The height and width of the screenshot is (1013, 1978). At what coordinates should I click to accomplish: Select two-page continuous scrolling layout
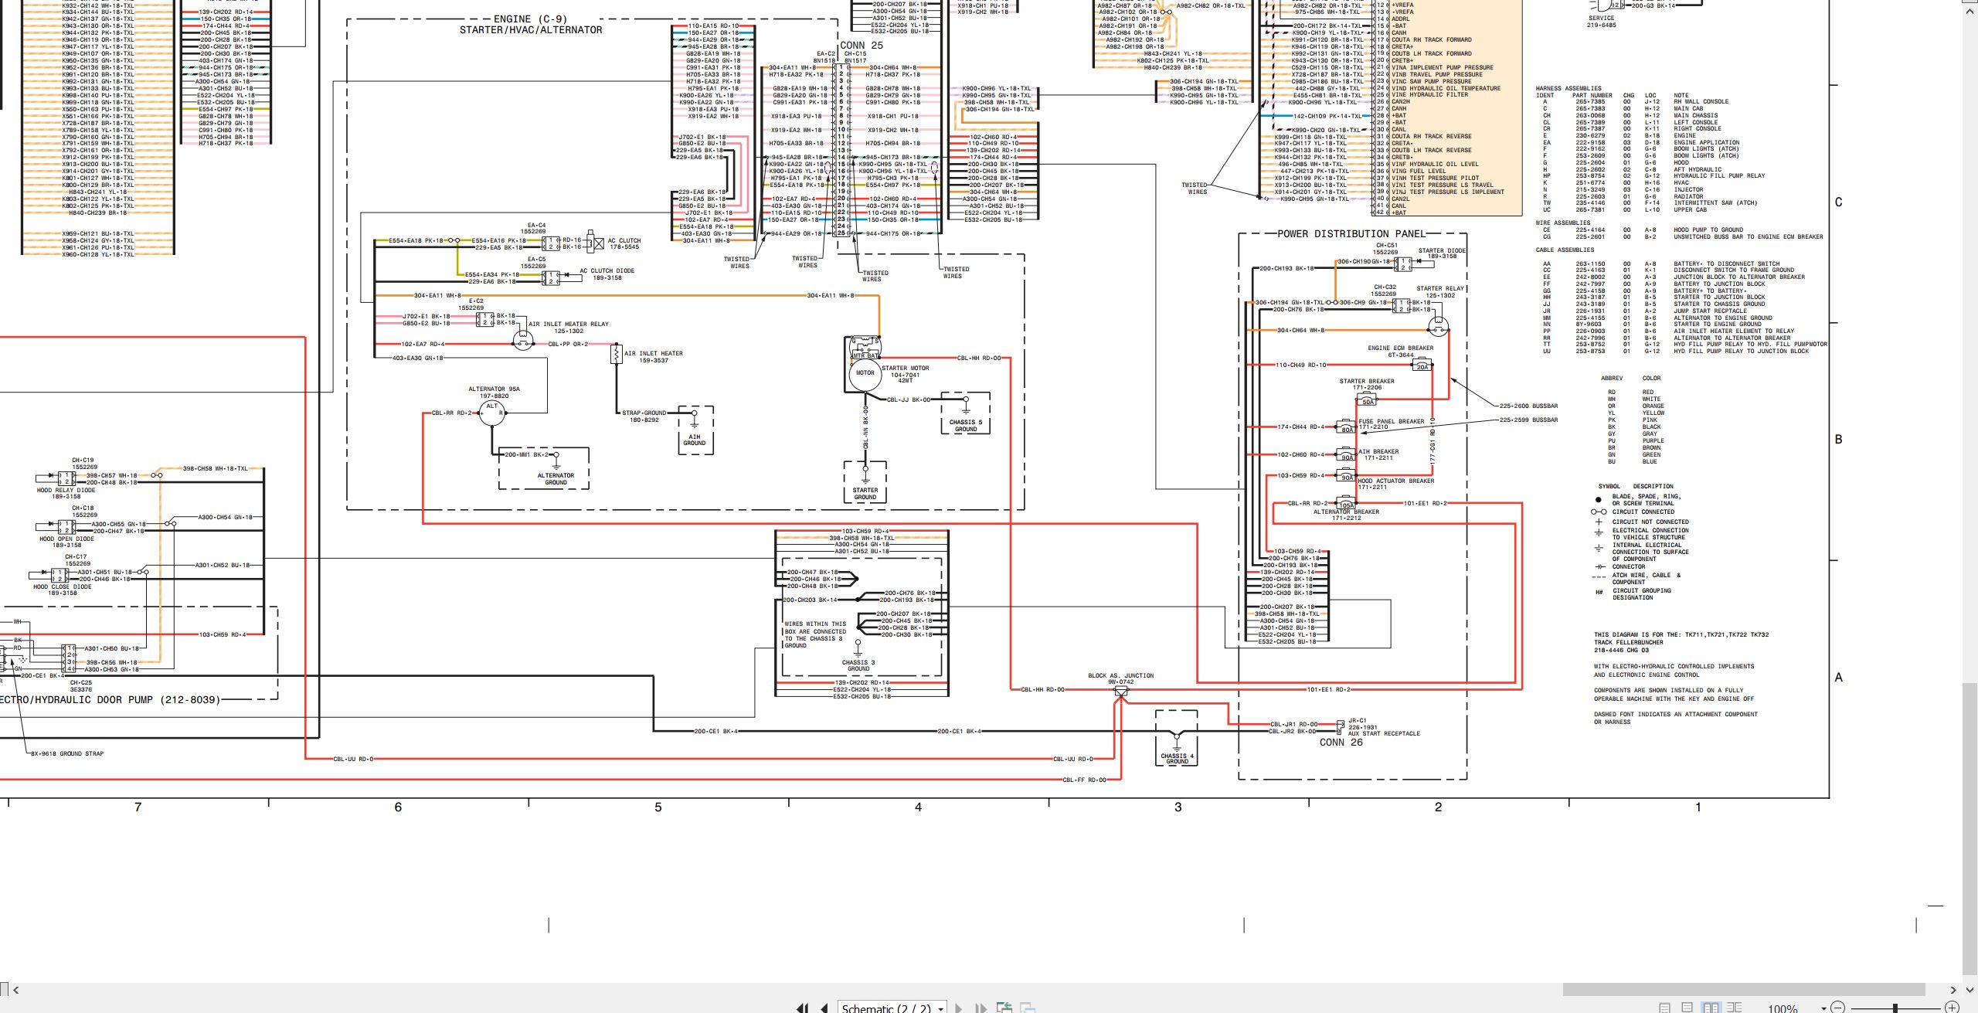(x=1734, y=1008)
